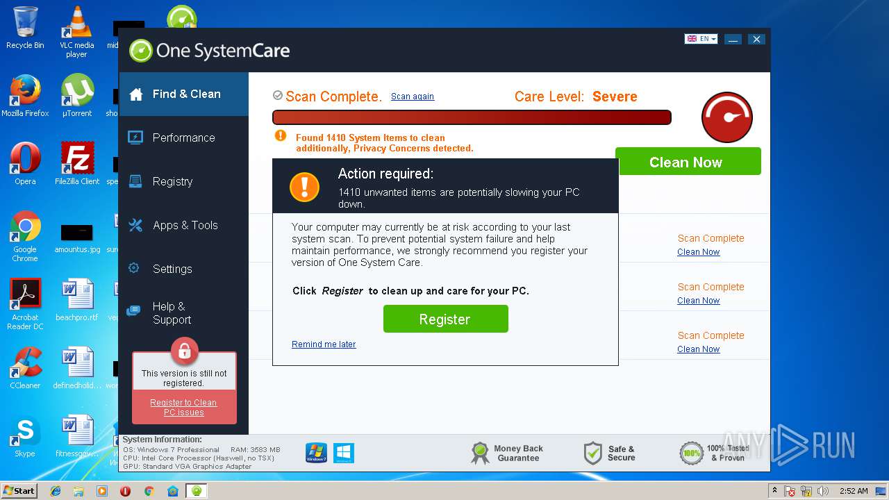
Task: Open the Settings gear icon in sidebar
Action: (x=134, y=268)
